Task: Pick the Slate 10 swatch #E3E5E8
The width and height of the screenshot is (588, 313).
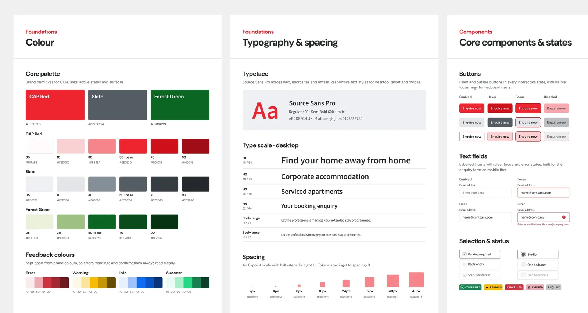Action: (71, 184)
